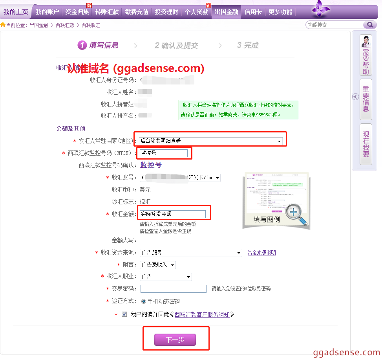Viewport: 382px width, 358px height.
Task: Open the 填写图例 sample thumbnail
Action: click(276, 200)
